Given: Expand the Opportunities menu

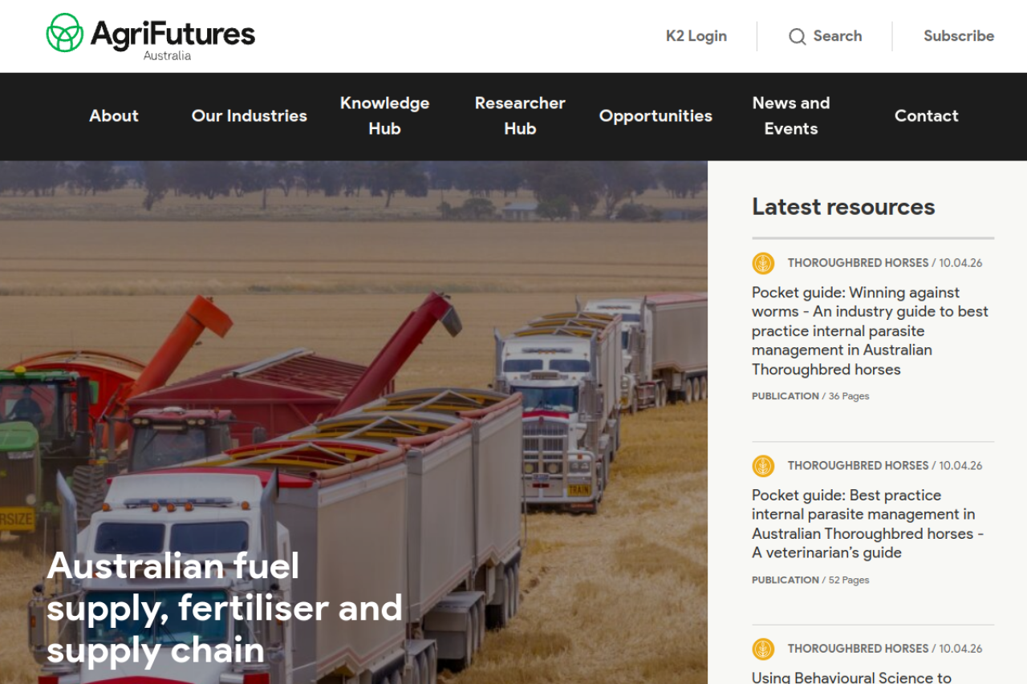Looking at the screenshot, I should 656,115.
